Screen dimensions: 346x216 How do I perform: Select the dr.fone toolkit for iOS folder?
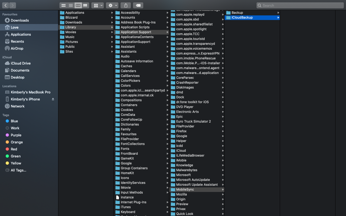coord(197,102)
